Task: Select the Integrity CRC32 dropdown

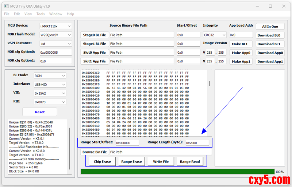Action: [x=214, y=35]
